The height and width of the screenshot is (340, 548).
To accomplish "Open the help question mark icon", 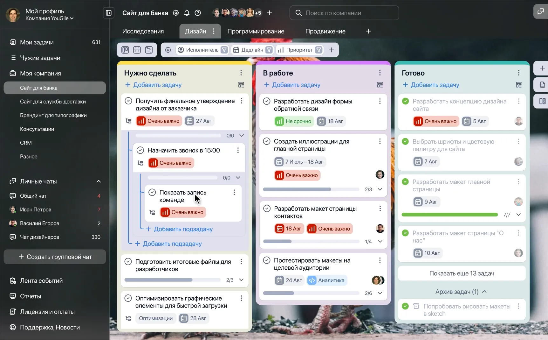I will (198, 13).
